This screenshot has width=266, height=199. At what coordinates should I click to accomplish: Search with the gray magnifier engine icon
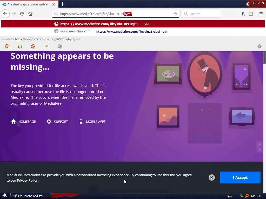click(x=60, y=46)
